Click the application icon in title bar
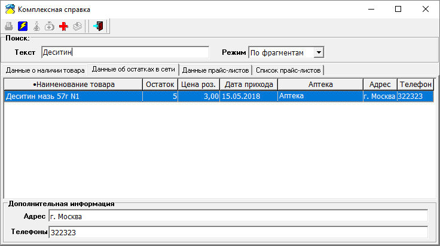The image size is (440, 246). [x=10, y=9]
